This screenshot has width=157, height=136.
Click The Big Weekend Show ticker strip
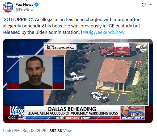[73, 118]
